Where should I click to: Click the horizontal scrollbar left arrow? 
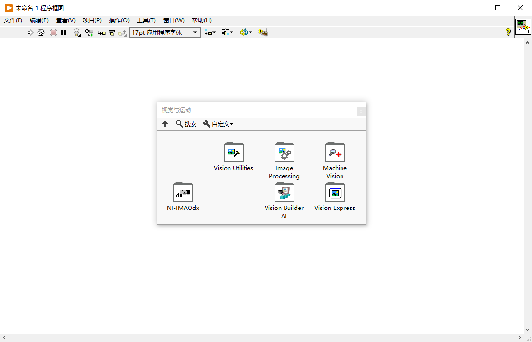tap(4, 337)
